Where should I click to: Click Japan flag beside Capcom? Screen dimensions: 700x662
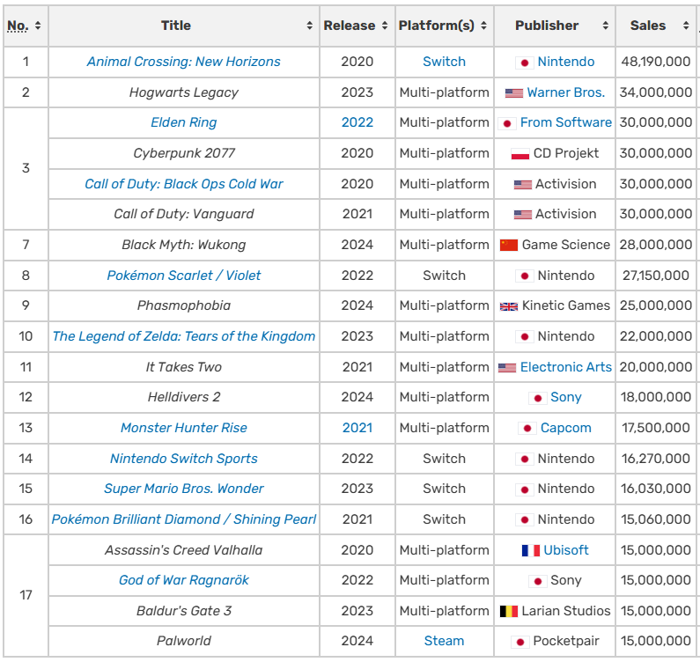coord(527,429)
